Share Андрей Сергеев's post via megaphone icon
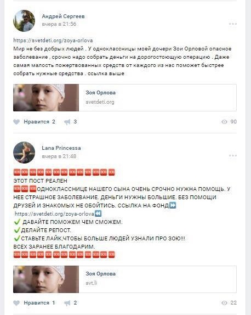 tap(67, 122)
